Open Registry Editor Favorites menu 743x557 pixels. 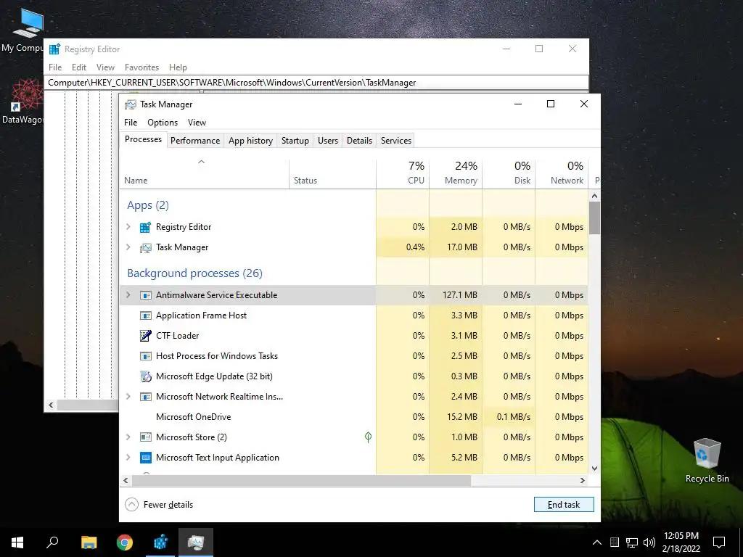click(x=141, y=67)
